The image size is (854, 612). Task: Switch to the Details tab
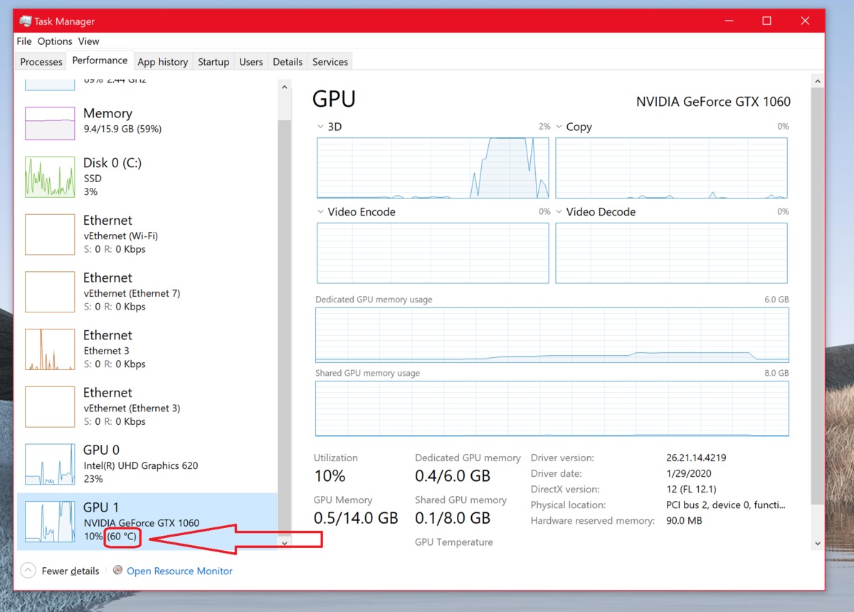288,62
